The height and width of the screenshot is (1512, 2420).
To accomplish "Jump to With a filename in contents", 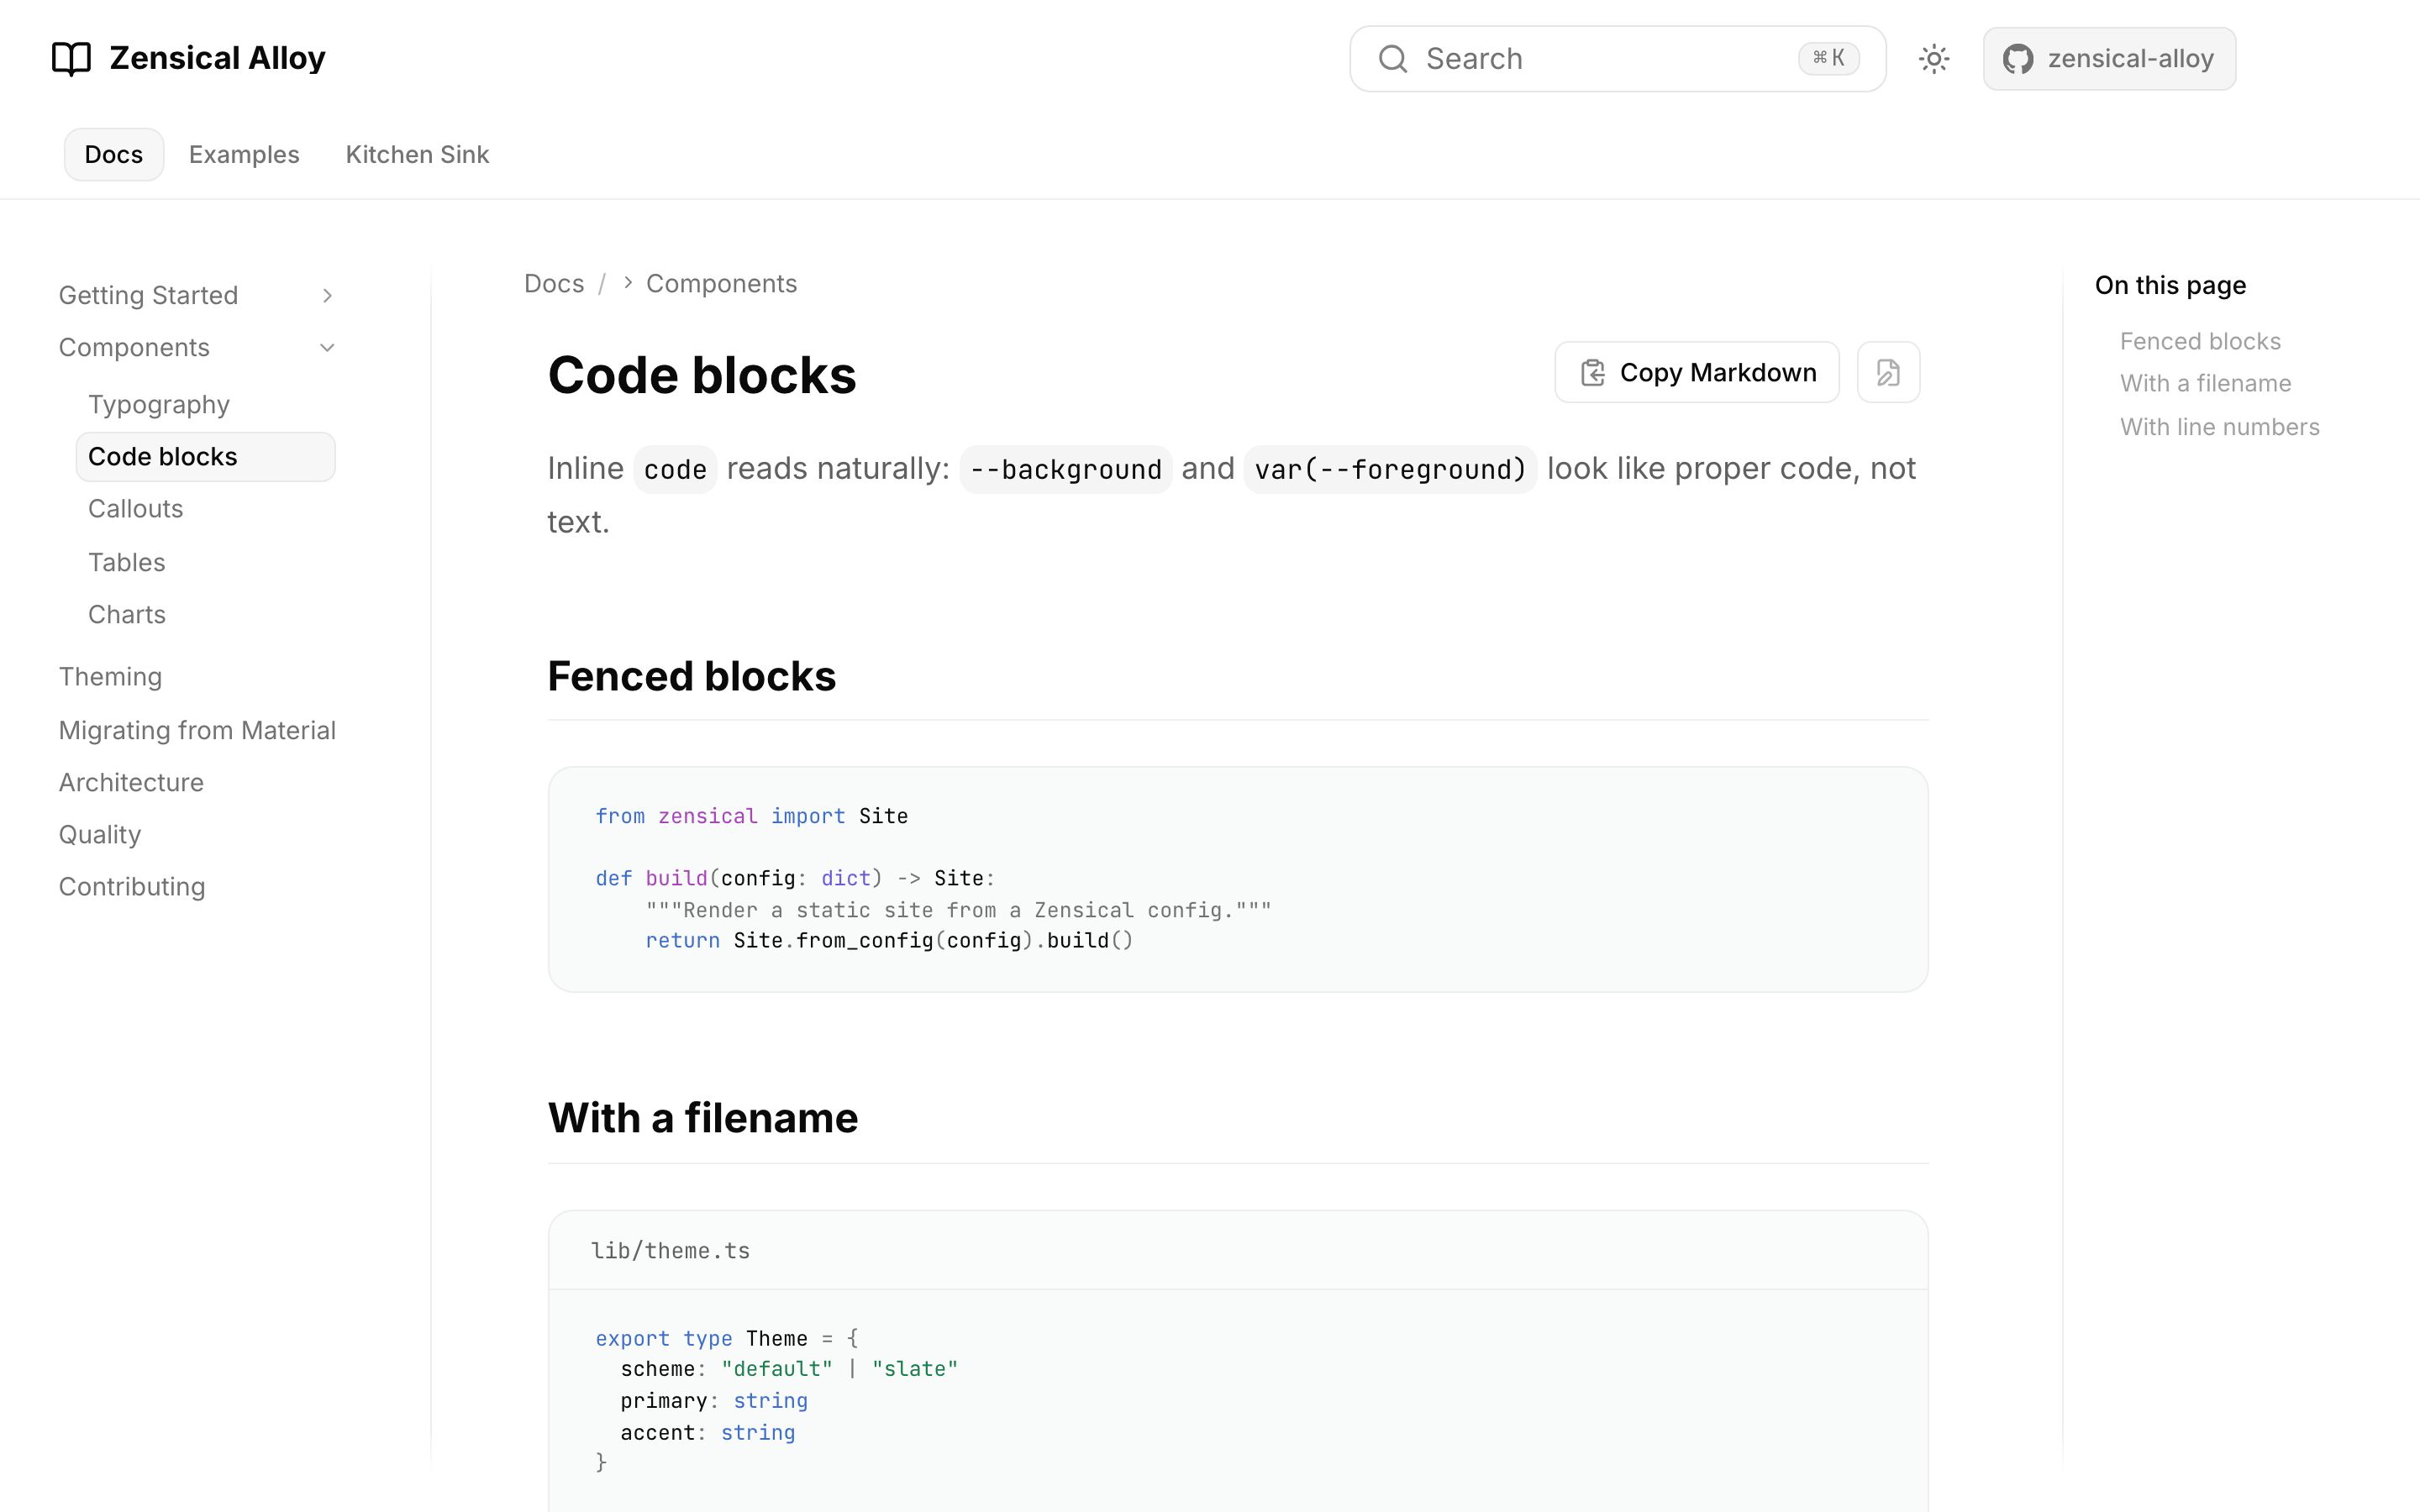I will pos(2205,383).
